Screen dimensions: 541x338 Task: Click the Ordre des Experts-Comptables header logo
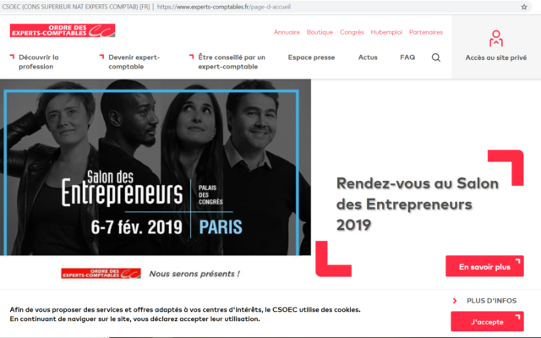tap(63, 30)
